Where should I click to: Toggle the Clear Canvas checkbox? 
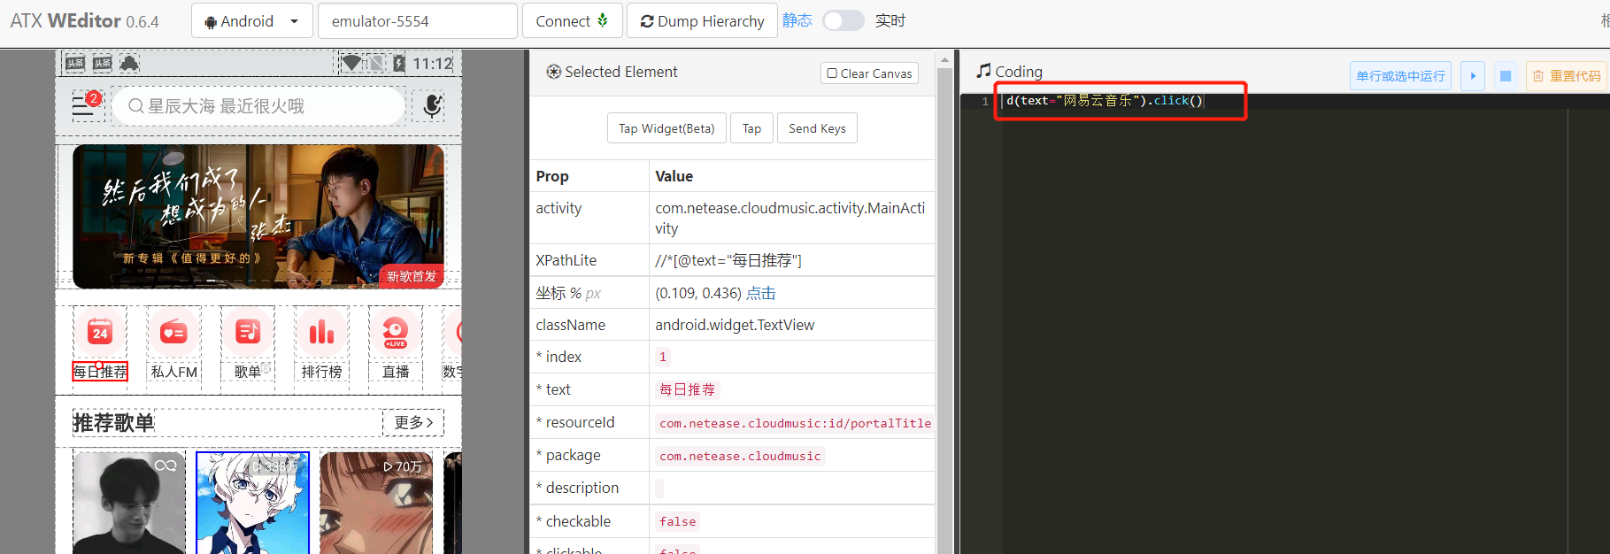pos(832,73)
